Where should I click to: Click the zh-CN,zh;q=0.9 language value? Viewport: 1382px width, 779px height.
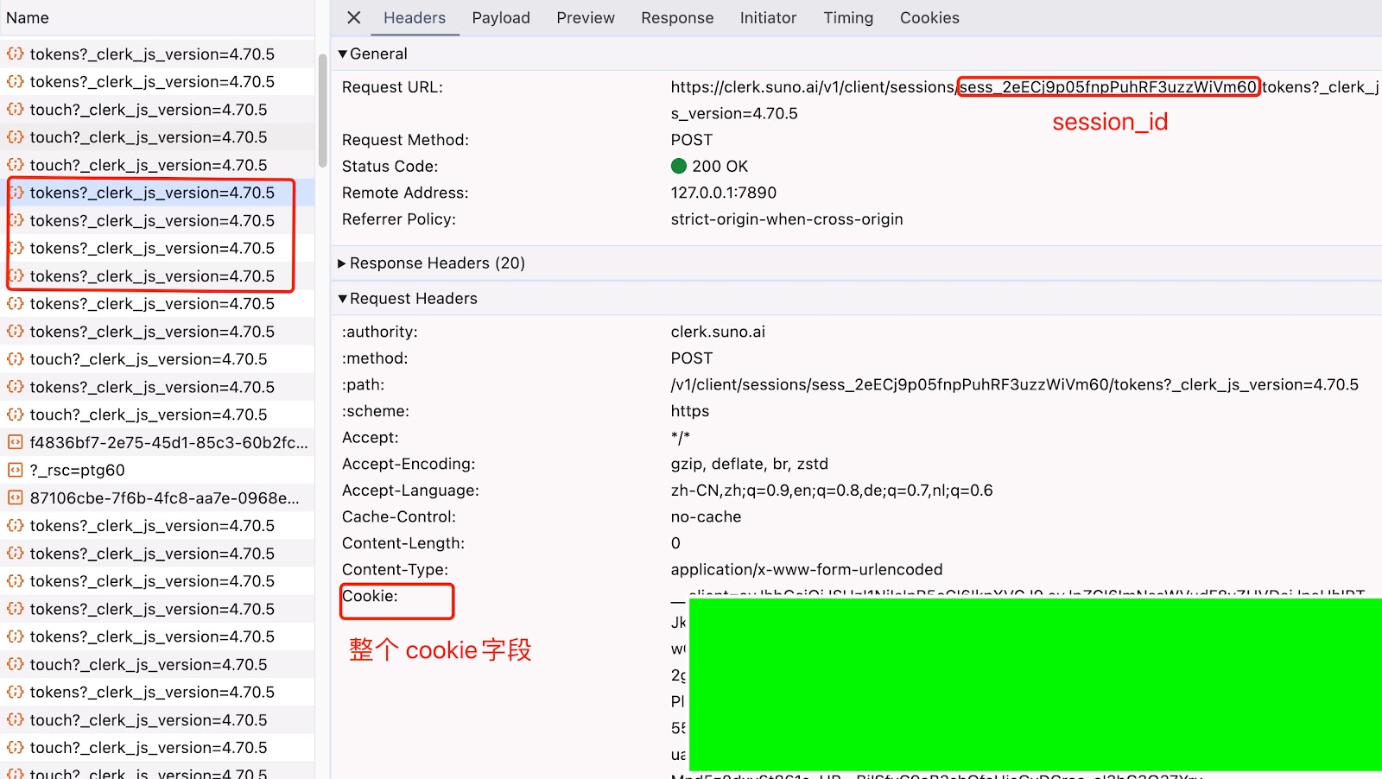832,491
